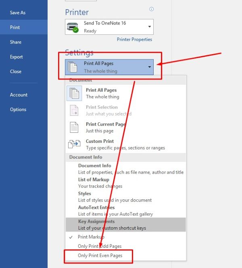Image resolution: width=242 pixels, height=268 pixels.
Task: Click the Print Selection icon
Action: [x=74, y=111]
